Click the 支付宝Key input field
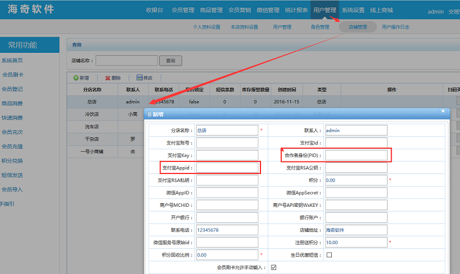Viewport: 460px width, 274px height. pyautogui.click(x=227, y=155)
